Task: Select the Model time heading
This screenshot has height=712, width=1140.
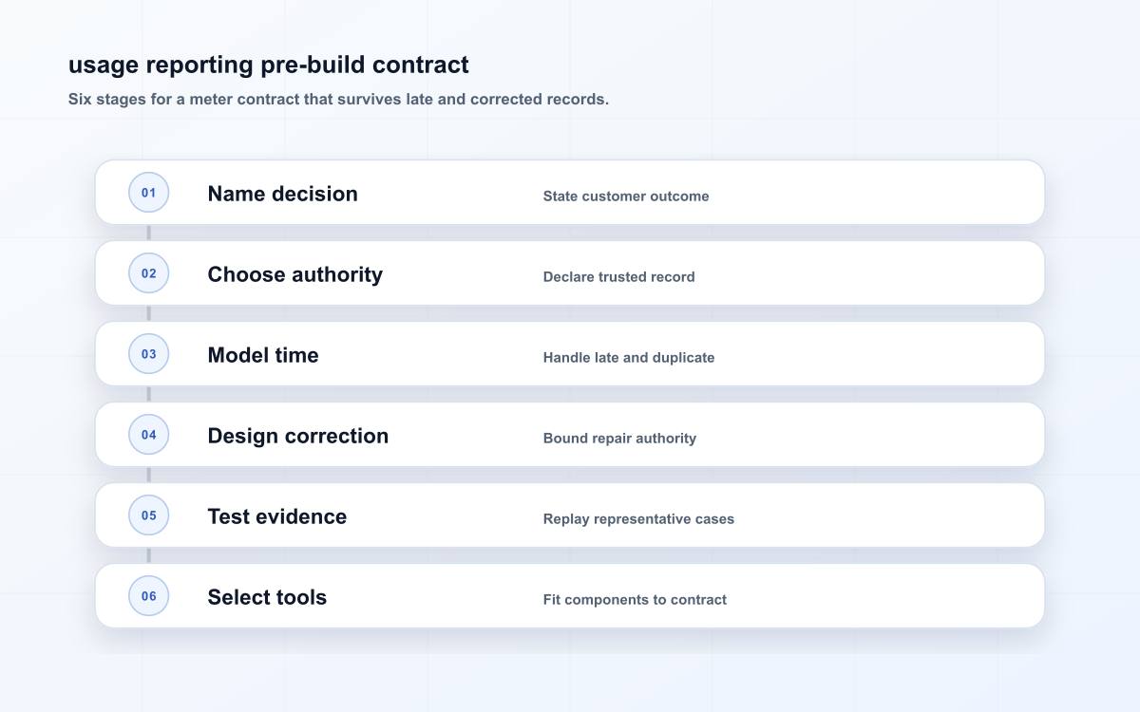Action: (x=263, y=355)
